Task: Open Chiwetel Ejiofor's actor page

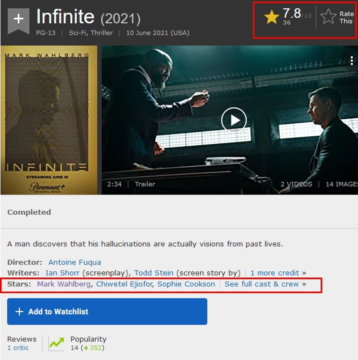Action: 124,284
